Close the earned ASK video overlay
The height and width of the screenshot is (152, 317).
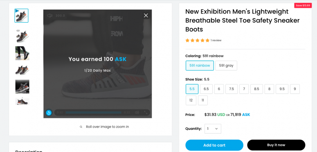coord(146,16)
